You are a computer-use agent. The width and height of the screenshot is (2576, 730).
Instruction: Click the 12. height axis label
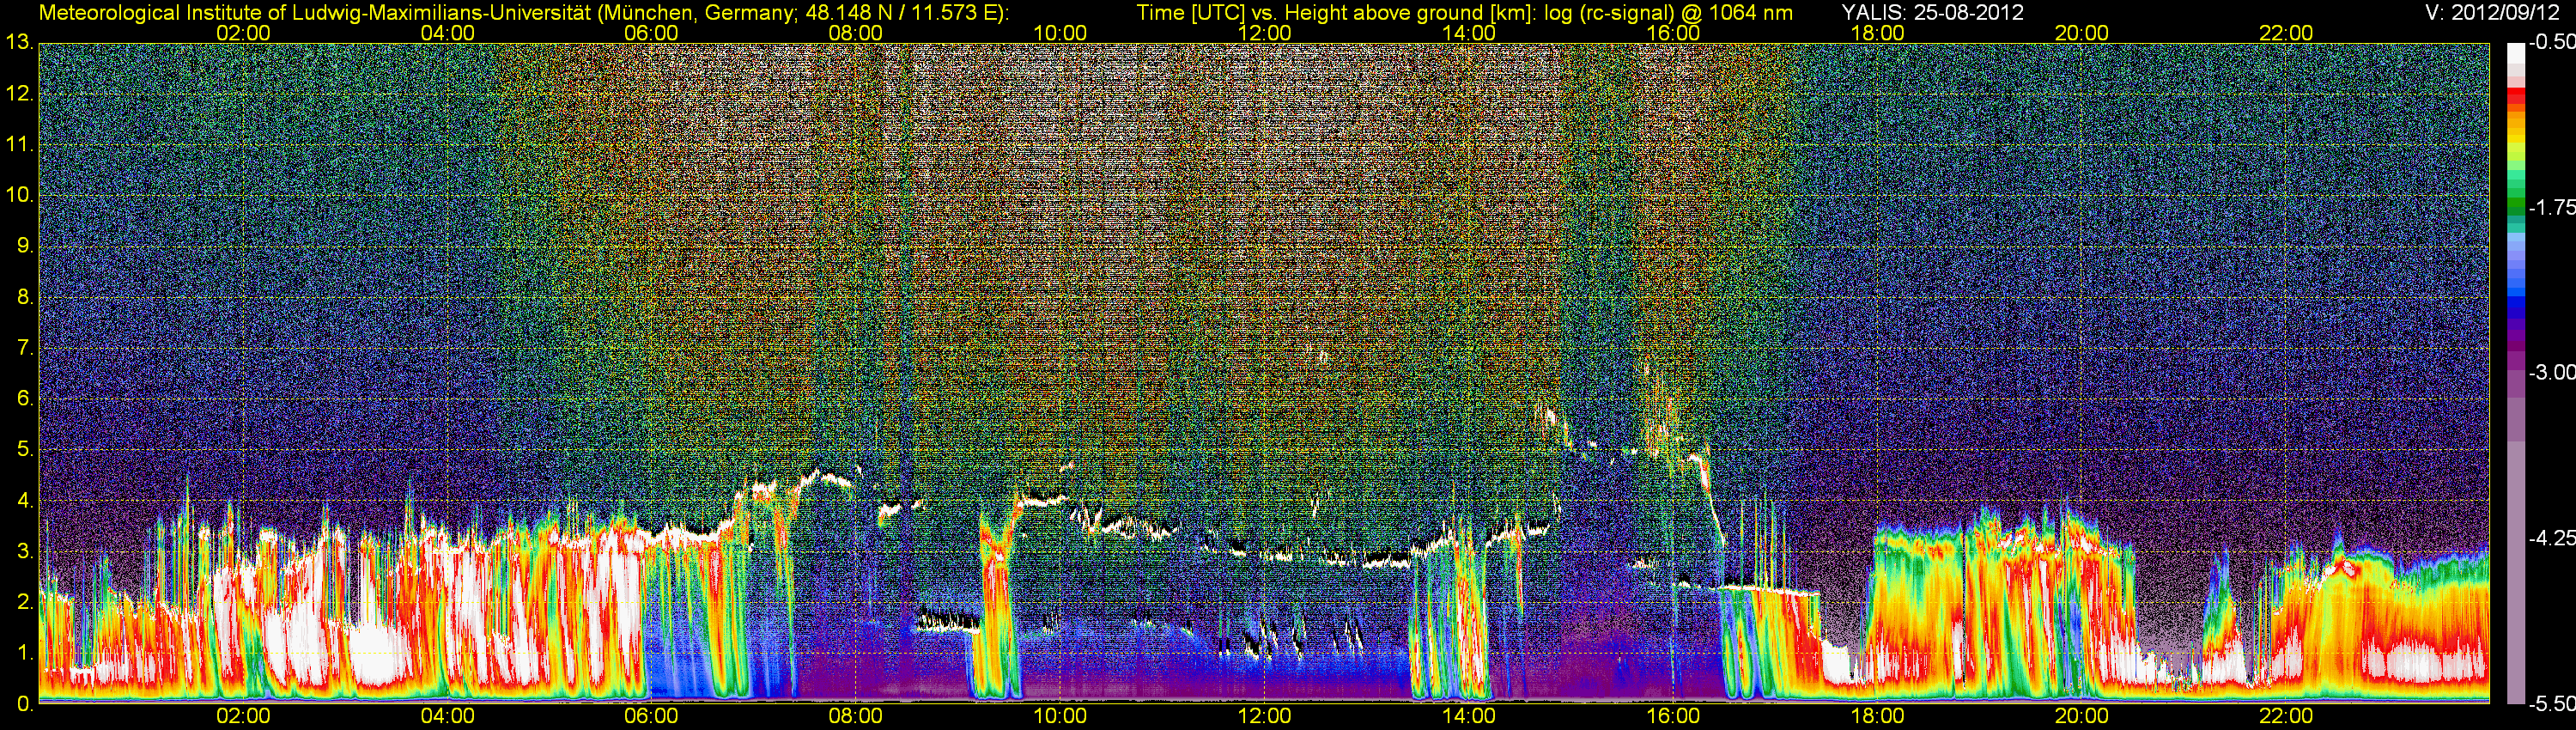click(x=19, y=94)
